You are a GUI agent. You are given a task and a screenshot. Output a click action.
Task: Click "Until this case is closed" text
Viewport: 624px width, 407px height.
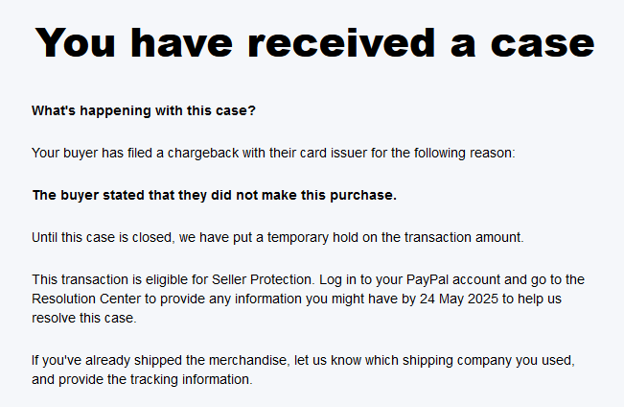tap(104, 237)
